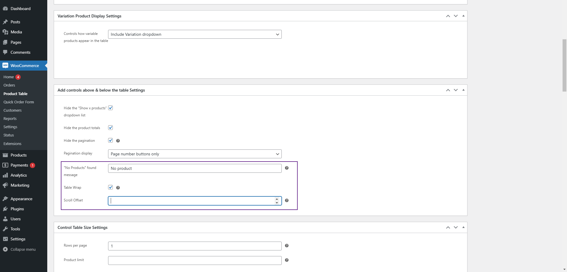Click help icon next to Table Wrap

pos(118,188)
